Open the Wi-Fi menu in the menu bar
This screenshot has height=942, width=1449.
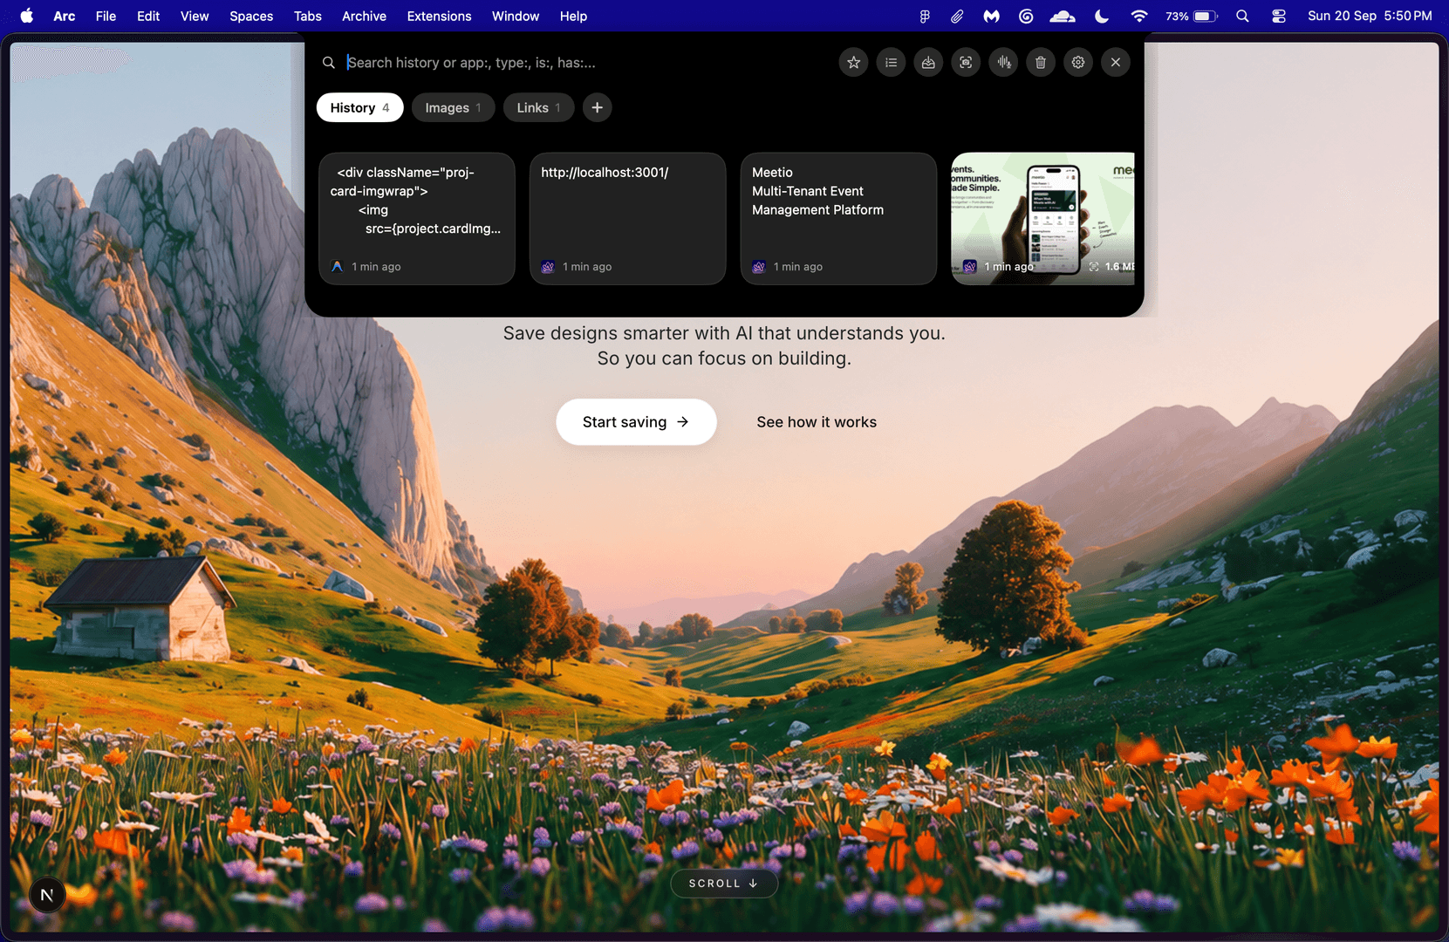(1138, 16)
